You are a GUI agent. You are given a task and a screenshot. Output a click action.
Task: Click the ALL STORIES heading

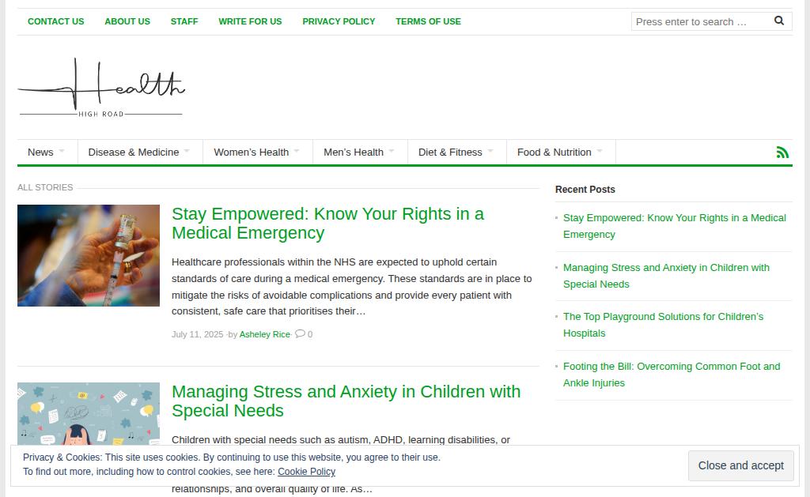45,187
